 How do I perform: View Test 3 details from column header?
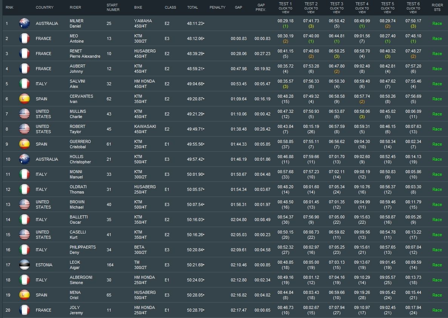pos(336,8)
